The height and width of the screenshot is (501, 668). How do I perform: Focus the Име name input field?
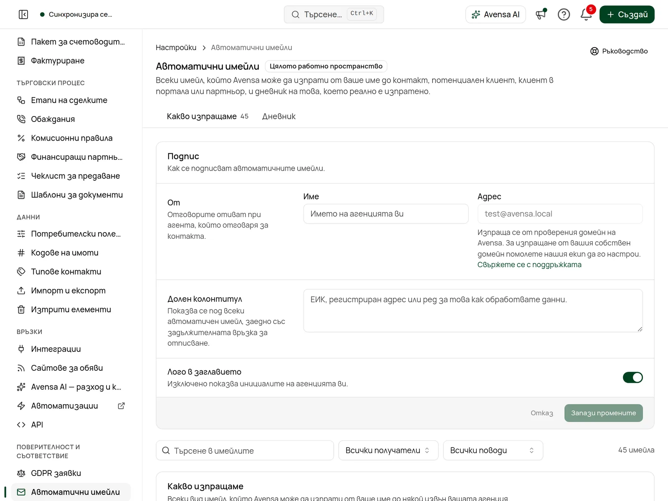[386, 214]
